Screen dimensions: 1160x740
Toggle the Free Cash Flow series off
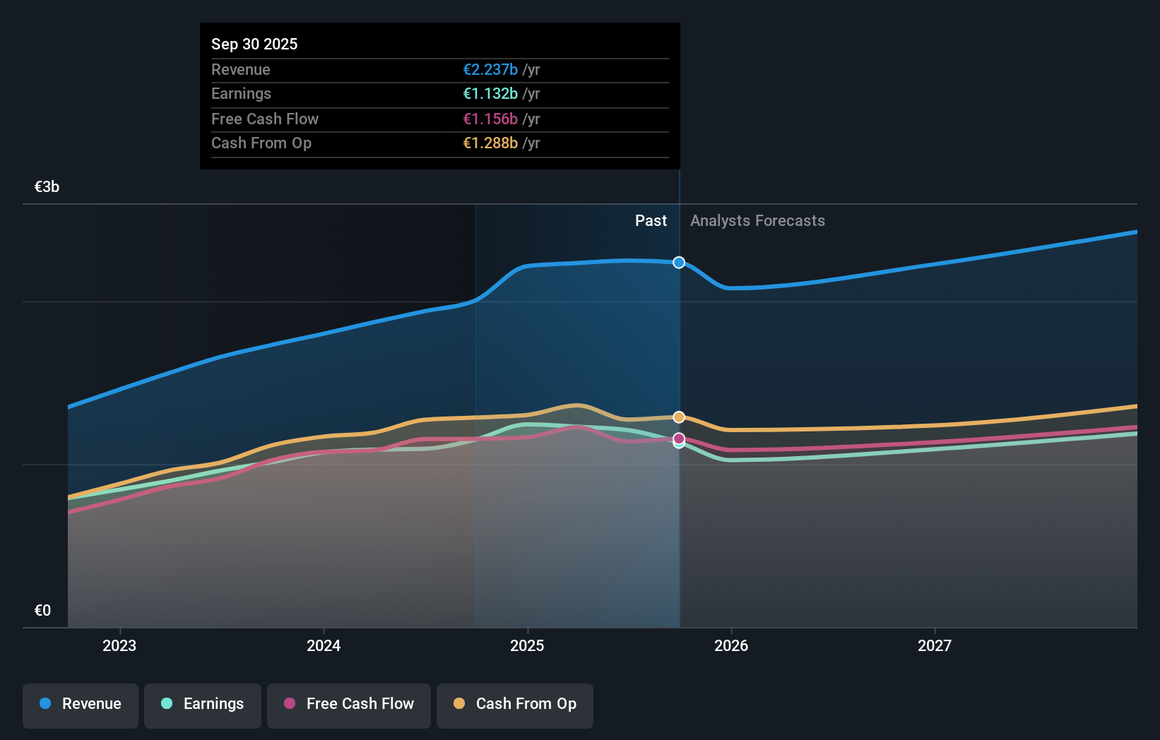(348, 704)
